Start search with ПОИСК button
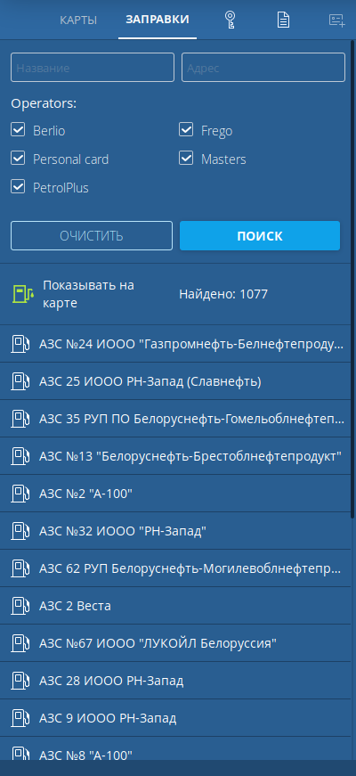The width and height of the screenshot is (356, 776). 260,235
